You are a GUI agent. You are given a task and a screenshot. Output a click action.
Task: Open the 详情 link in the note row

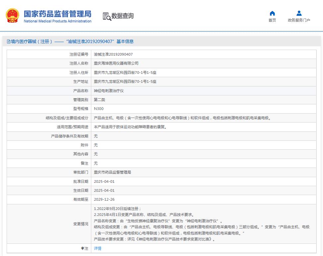point(98,248)
